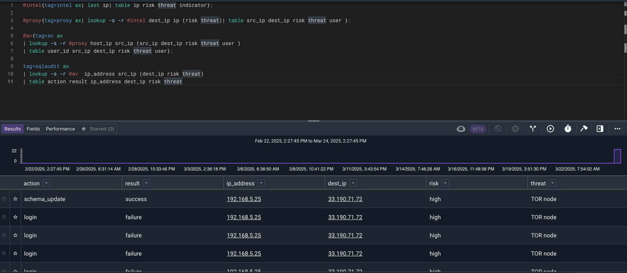Click the 2/22/2025, 2:27:45 PM timeline label
627x273 pixels.
coord(47,169)
